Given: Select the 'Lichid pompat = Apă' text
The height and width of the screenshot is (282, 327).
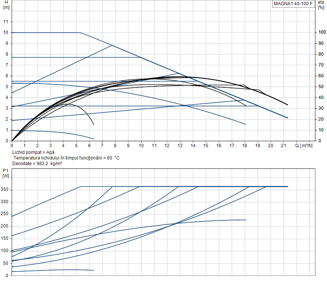Looking at the screenshot, I should (x=32, y=152).
